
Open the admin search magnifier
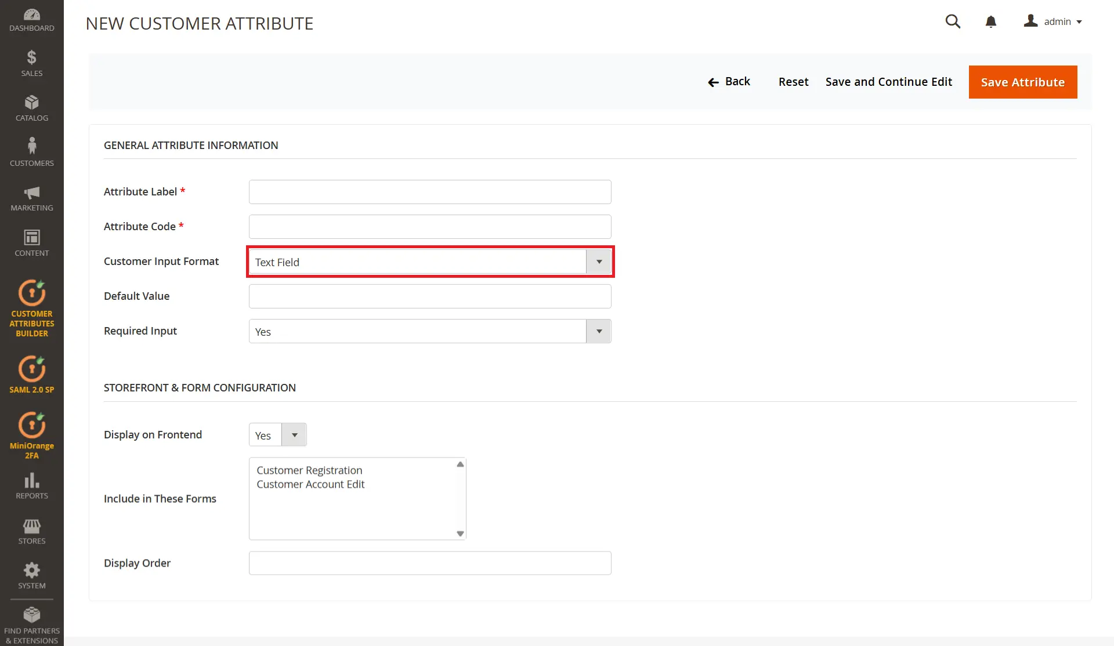pyautogui.click(x=953, y=21)
